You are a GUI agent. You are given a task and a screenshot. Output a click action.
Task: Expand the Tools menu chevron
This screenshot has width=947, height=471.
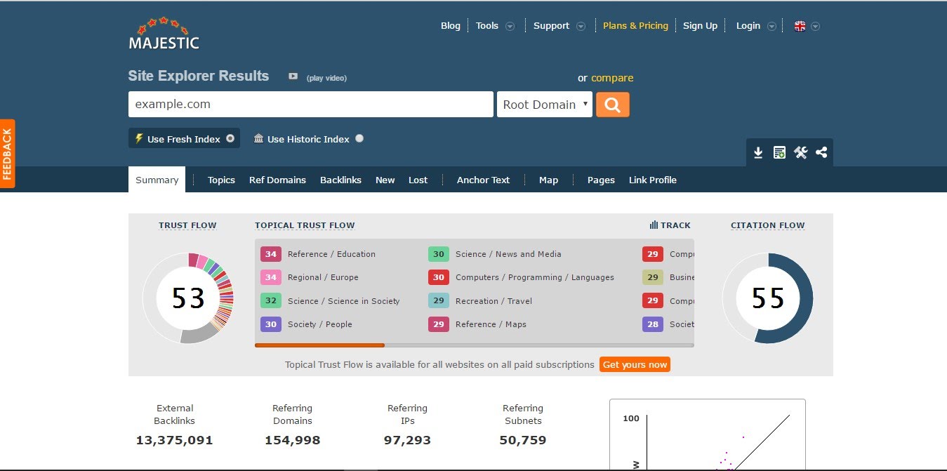510,25
